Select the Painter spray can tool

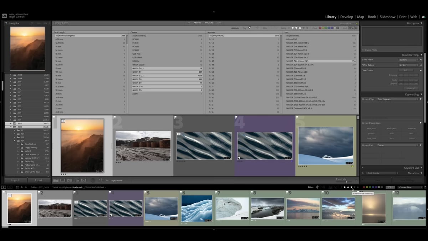[x=93, y=180]
